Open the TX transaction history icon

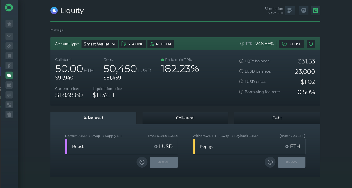tap(304, 11)
